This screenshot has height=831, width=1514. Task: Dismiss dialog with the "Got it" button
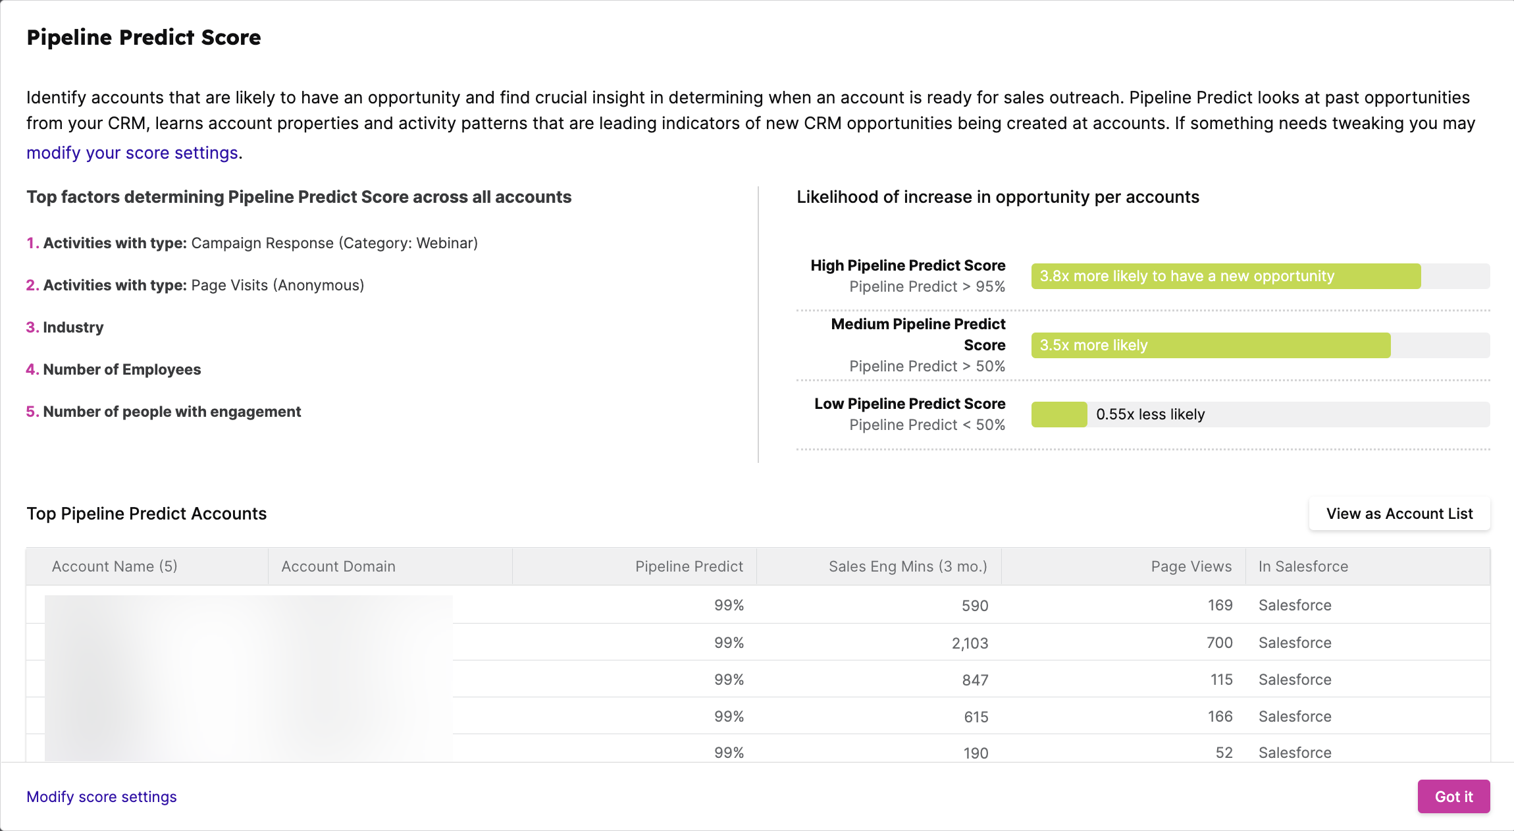1453,796
